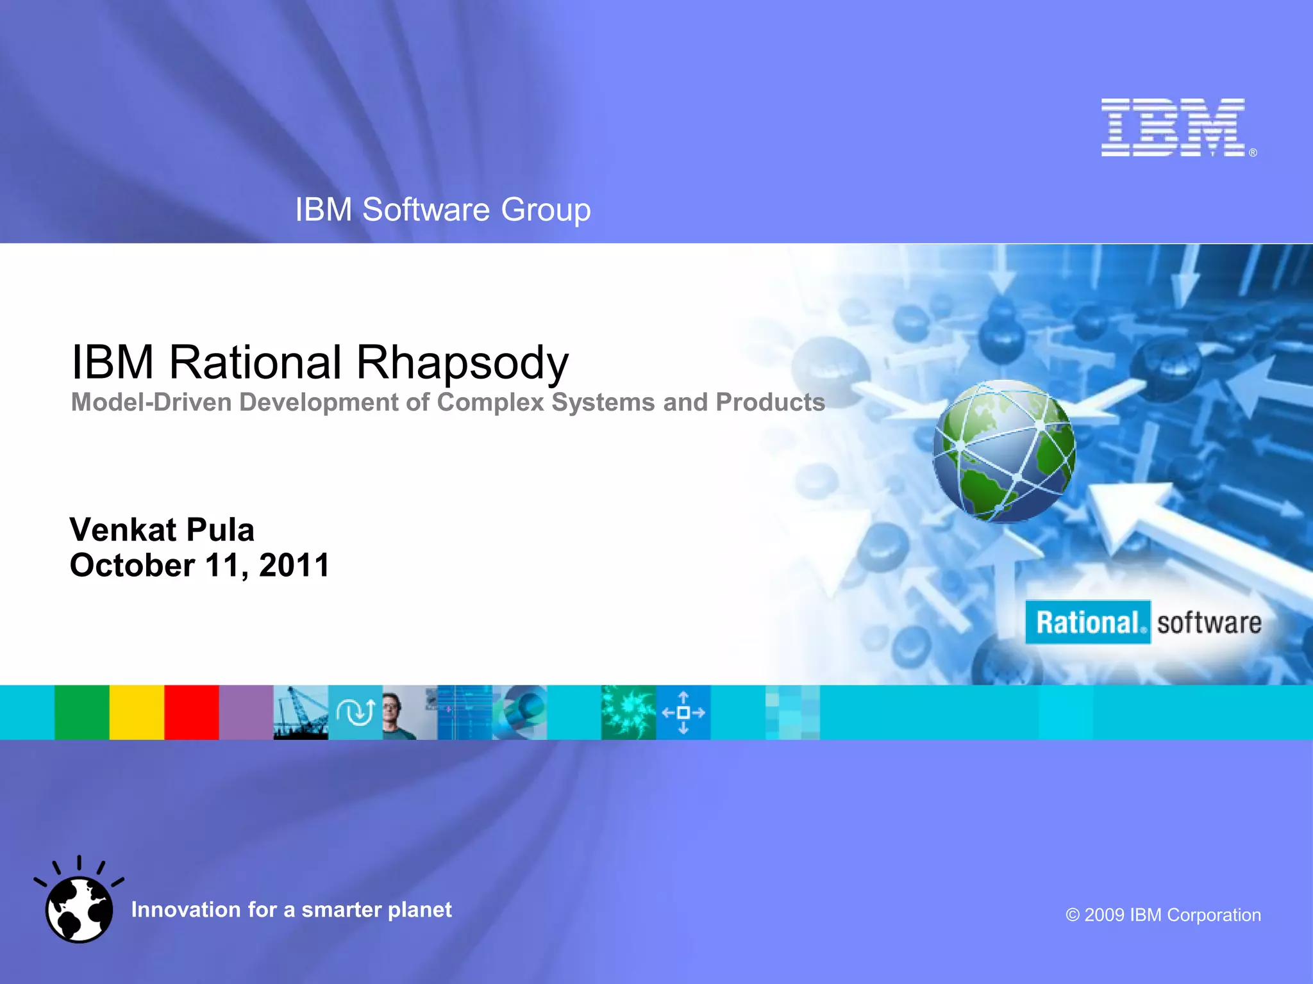Screen dimensions: 1313x984
Task: Click the Model-Driven Development subtitle text
Action: 447,402
